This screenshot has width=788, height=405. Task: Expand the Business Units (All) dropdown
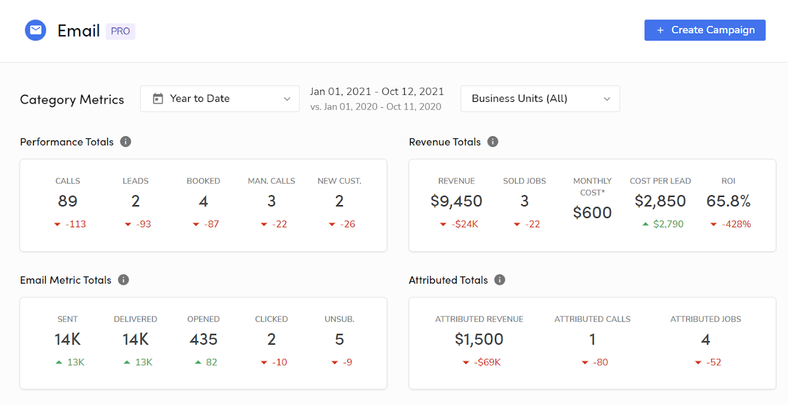(540, 98)
